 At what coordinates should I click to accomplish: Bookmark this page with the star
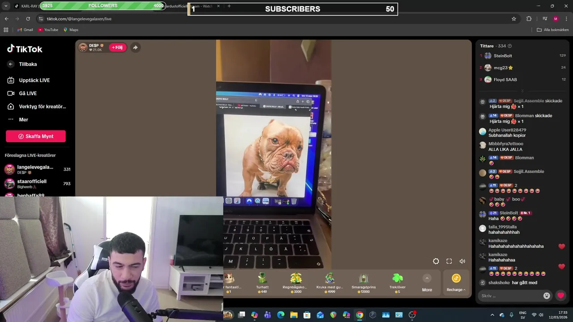[x=514, y=19]
